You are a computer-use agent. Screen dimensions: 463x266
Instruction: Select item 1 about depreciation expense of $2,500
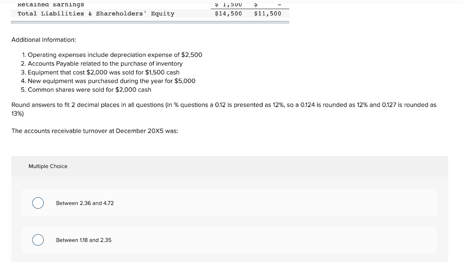(114, 55)
